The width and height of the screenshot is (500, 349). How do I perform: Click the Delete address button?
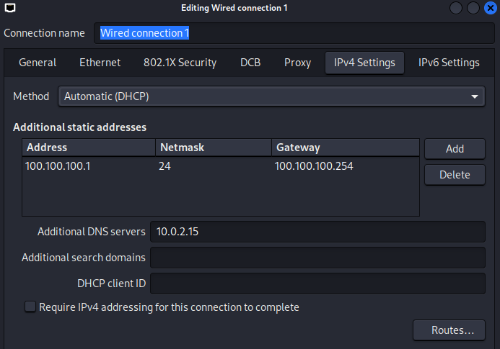point(455,175)
